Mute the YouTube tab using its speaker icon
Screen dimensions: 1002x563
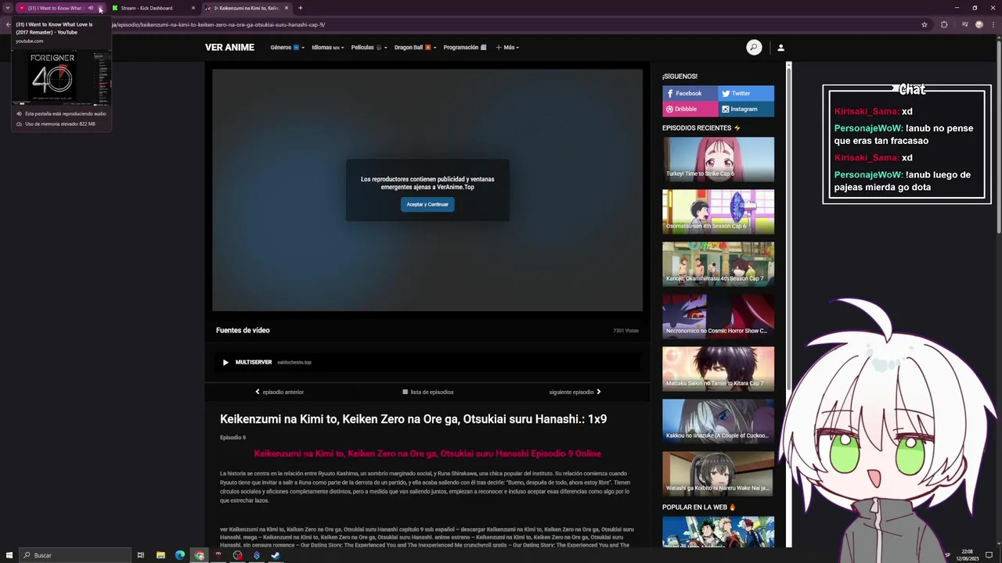(x=91, y=8)
